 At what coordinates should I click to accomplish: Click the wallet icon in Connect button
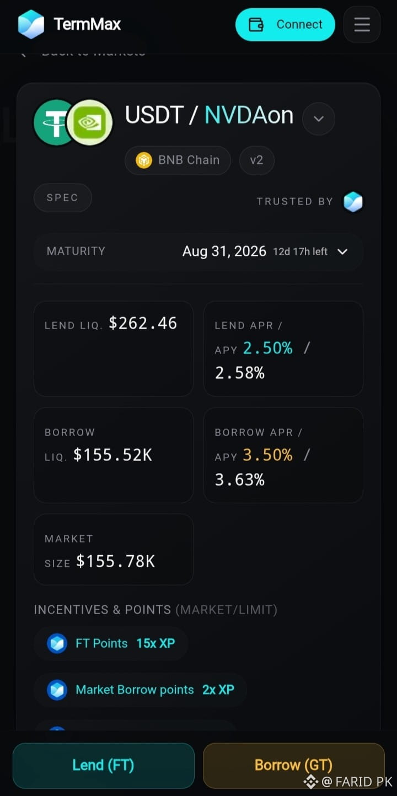click(256, 25)
